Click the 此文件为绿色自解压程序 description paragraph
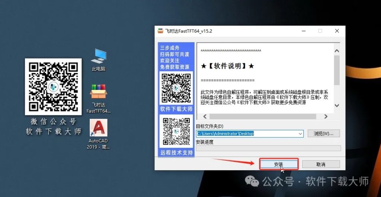The image size is (381, 197). pyautogui.click(x=265, y=97)
